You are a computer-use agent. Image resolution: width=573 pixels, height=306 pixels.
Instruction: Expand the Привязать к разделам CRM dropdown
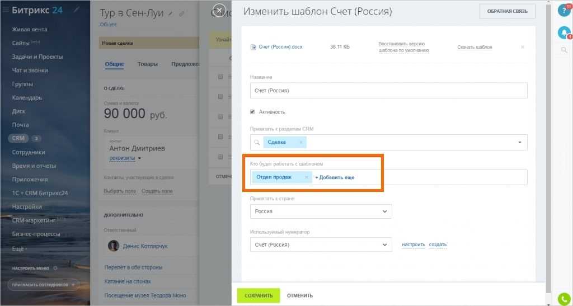tap(520, 143)
